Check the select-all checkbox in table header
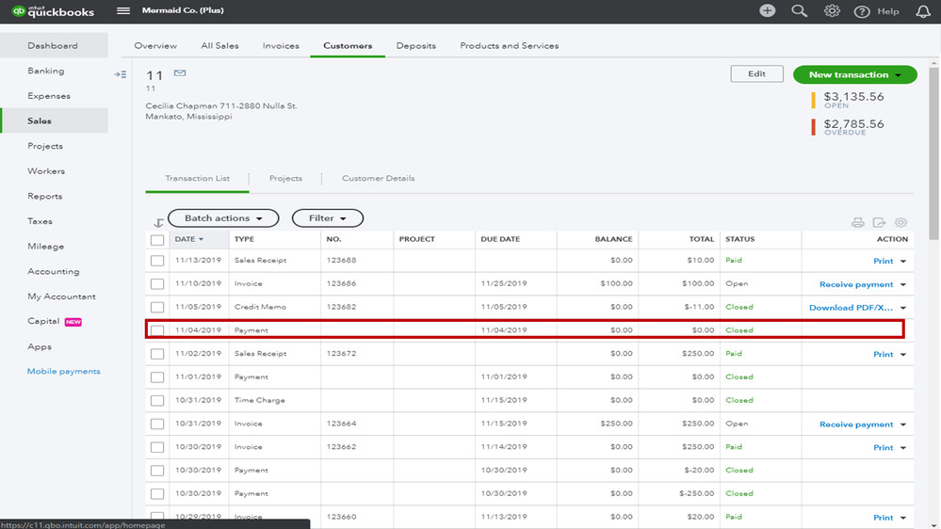 tap(157, 239)
